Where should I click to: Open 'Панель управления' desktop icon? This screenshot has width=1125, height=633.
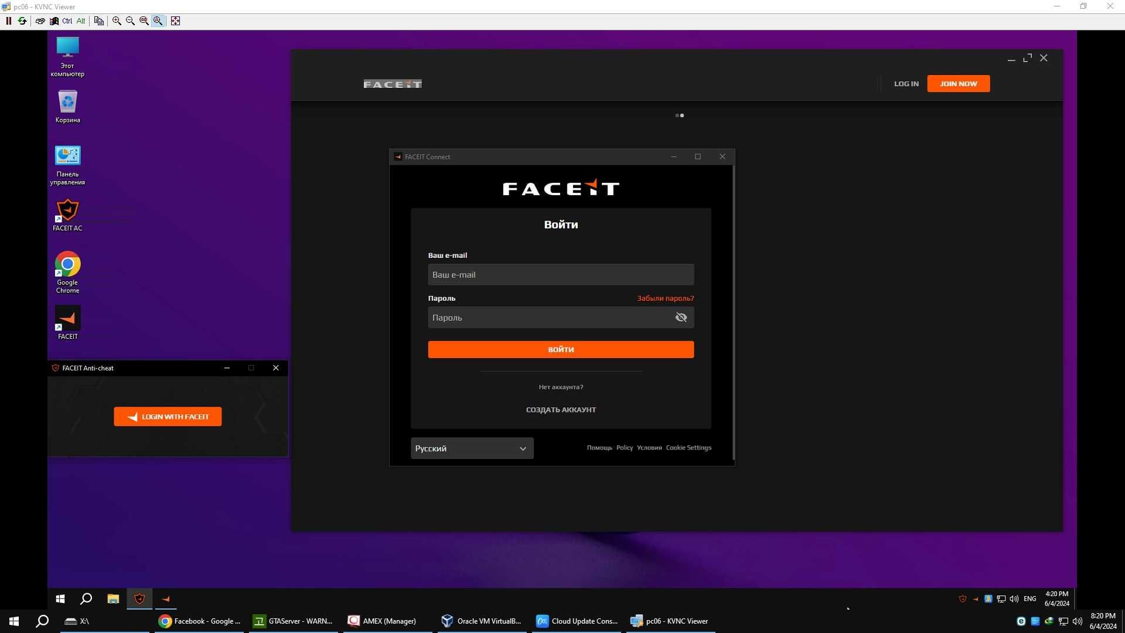click(67, 165)
